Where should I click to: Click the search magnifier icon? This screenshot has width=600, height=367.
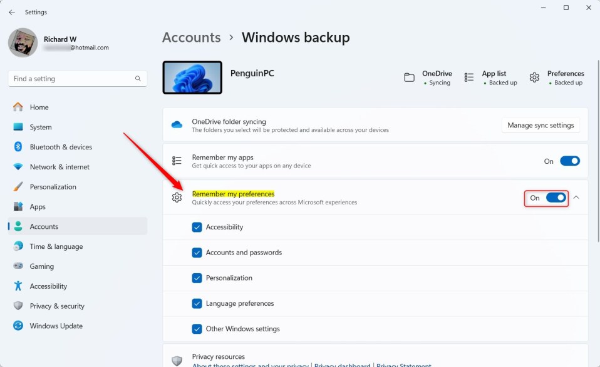(138, 78)
